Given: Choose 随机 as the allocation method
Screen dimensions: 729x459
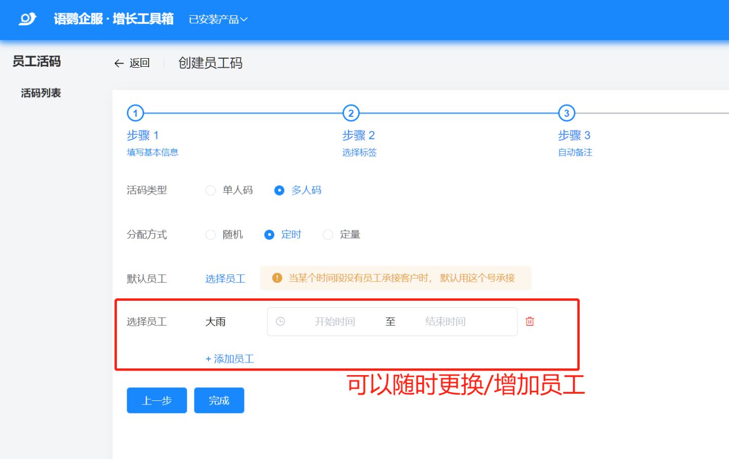Looking at the screenshot, I should [x=211, y=235].
